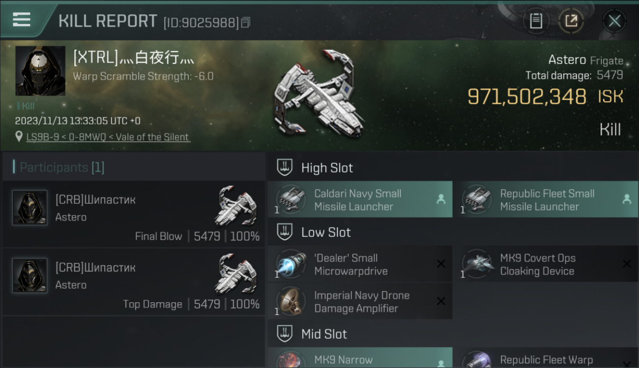This screenshot has height=368, width=639.
Task: Open Final Blow participant Шипастик entry
Action: click(x=134, y=214)
